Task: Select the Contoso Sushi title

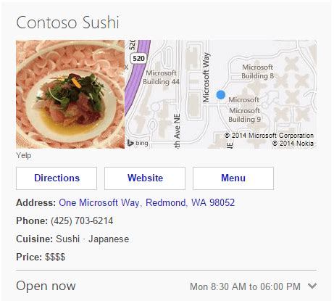Action: [67, 22]
